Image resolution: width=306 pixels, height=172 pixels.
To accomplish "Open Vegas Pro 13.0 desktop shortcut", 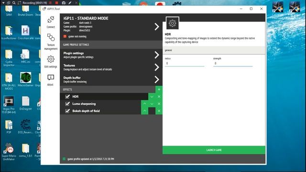I will point(9,105).
